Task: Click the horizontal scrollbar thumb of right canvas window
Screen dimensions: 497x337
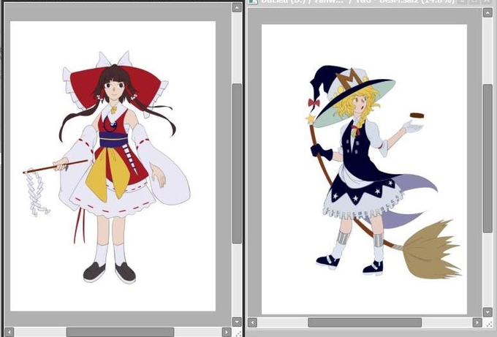Action: (x=365, y=322)
